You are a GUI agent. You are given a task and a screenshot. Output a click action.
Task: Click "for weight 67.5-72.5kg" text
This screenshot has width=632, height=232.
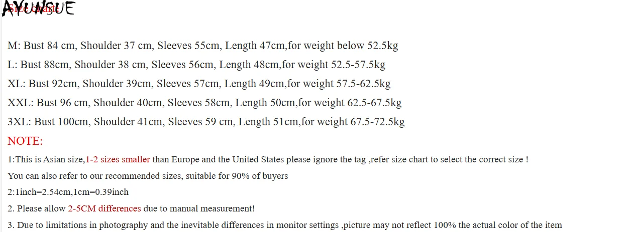[x=353, y=122]
